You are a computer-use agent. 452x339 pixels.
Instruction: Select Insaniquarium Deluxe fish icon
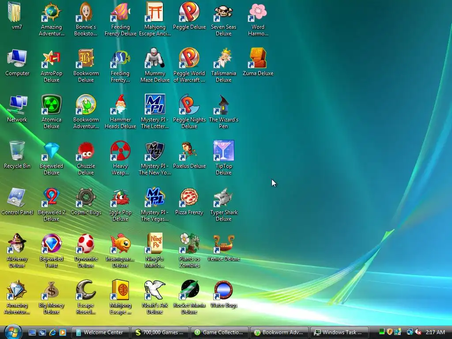tap(120, 244)
